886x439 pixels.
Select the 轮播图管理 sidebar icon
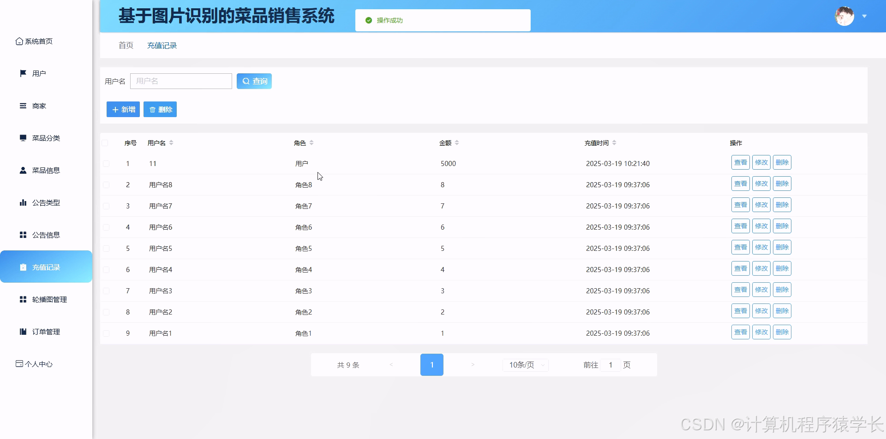(23, 299)
